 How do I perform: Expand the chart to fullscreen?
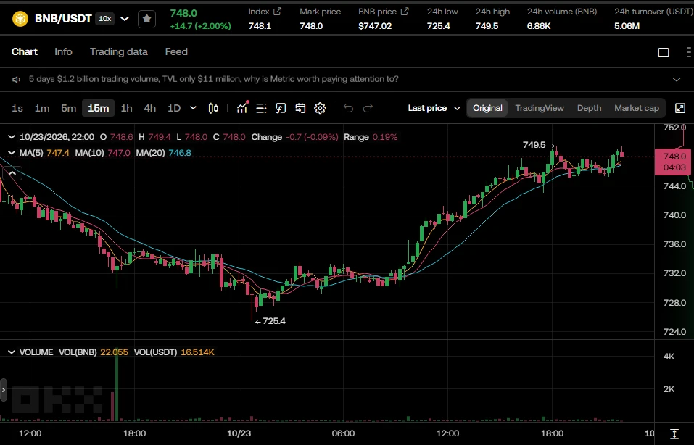pyautogui.click(x=680, y=109)
